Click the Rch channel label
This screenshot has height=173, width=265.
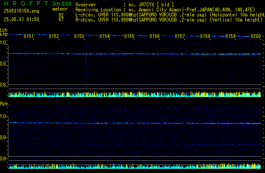[4, 104]
